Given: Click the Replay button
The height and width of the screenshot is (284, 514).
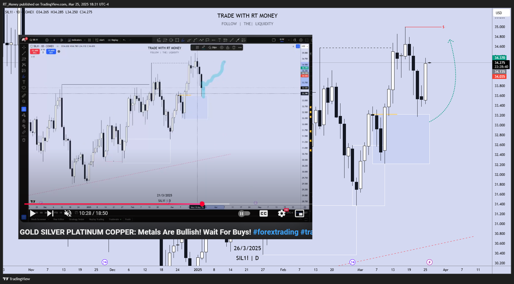Looking at the screenshot, I should click(113, 40).
